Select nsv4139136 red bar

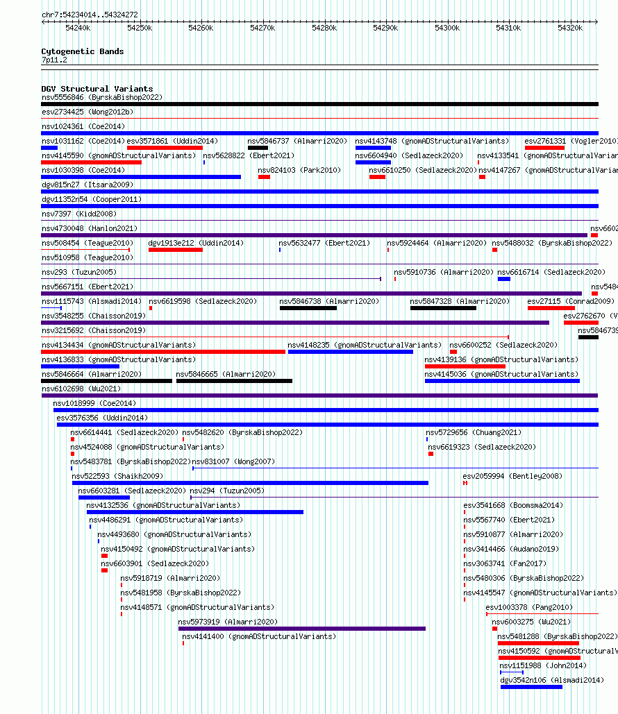point(465,366)
